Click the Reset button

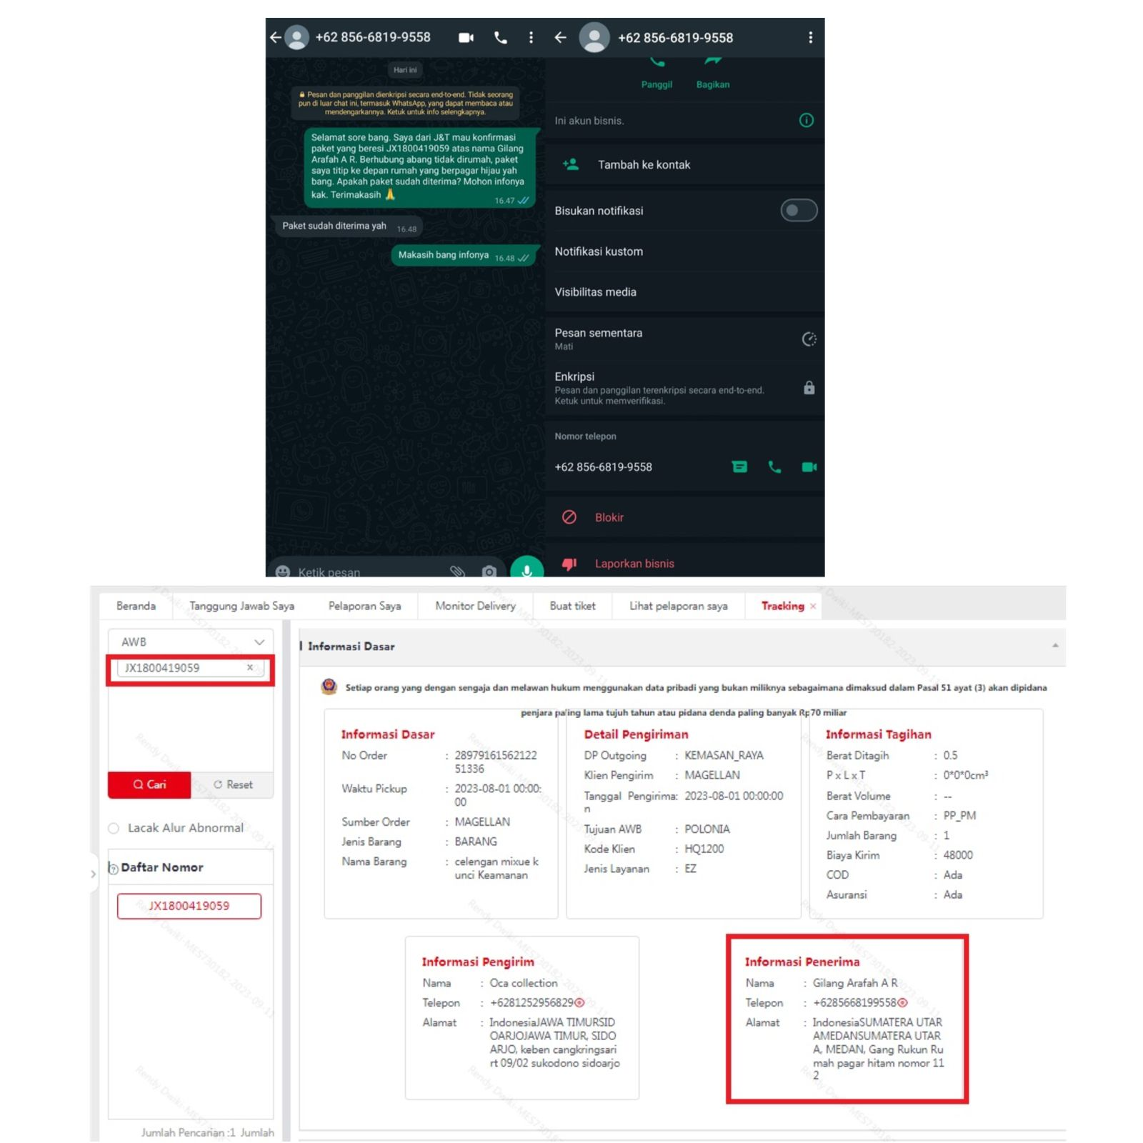point(232,784)
